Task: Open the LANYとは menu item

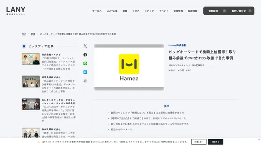Action: click(x=112, y=11)
